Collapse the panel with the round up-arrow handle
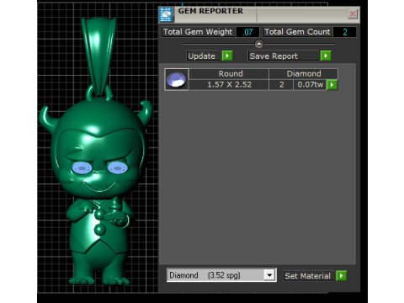Screen dimensions: 404x303 click(259, 44)
